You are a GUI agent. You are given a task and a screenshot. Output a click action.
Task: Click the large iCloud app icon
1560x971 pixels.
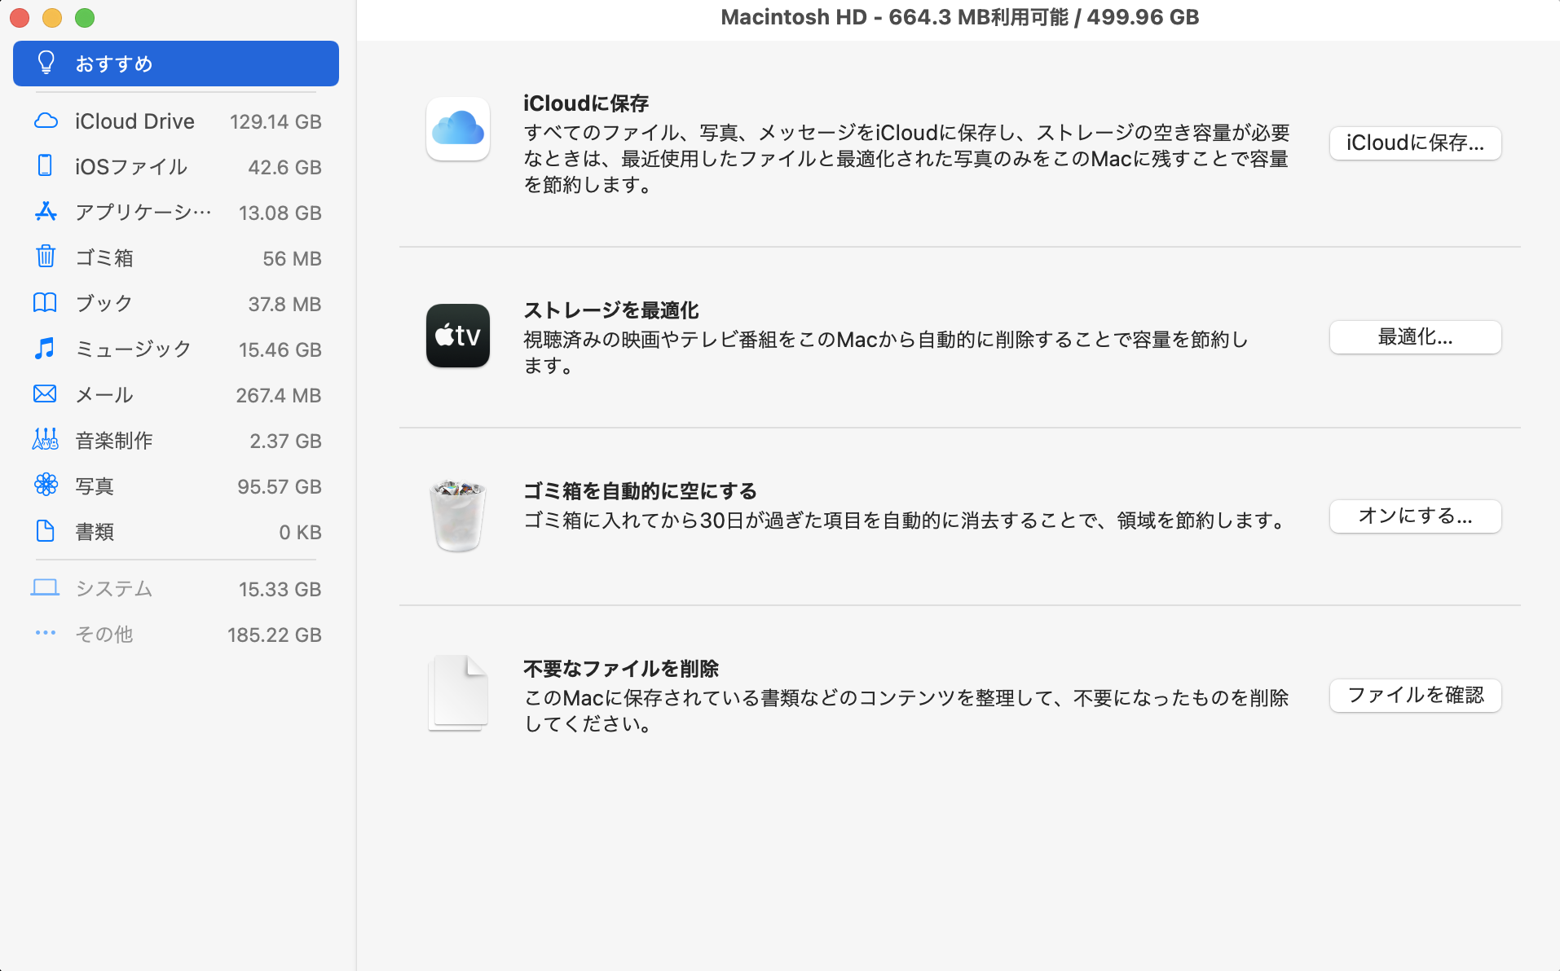coord(458,130)
